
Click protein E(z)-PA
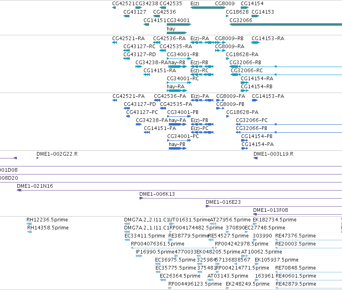[x=200, y=96]
